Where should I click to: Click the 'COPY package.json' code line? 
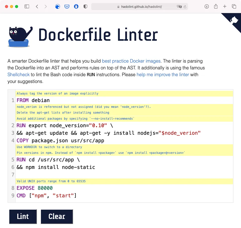pos(124,141)
